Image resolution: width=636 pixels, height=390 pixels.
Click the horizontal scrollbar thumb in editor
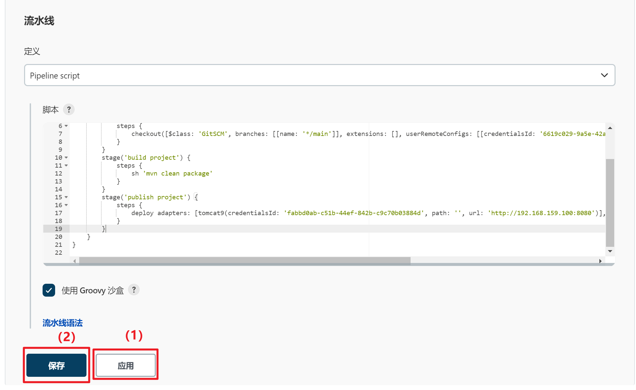(x=244, y=261)
